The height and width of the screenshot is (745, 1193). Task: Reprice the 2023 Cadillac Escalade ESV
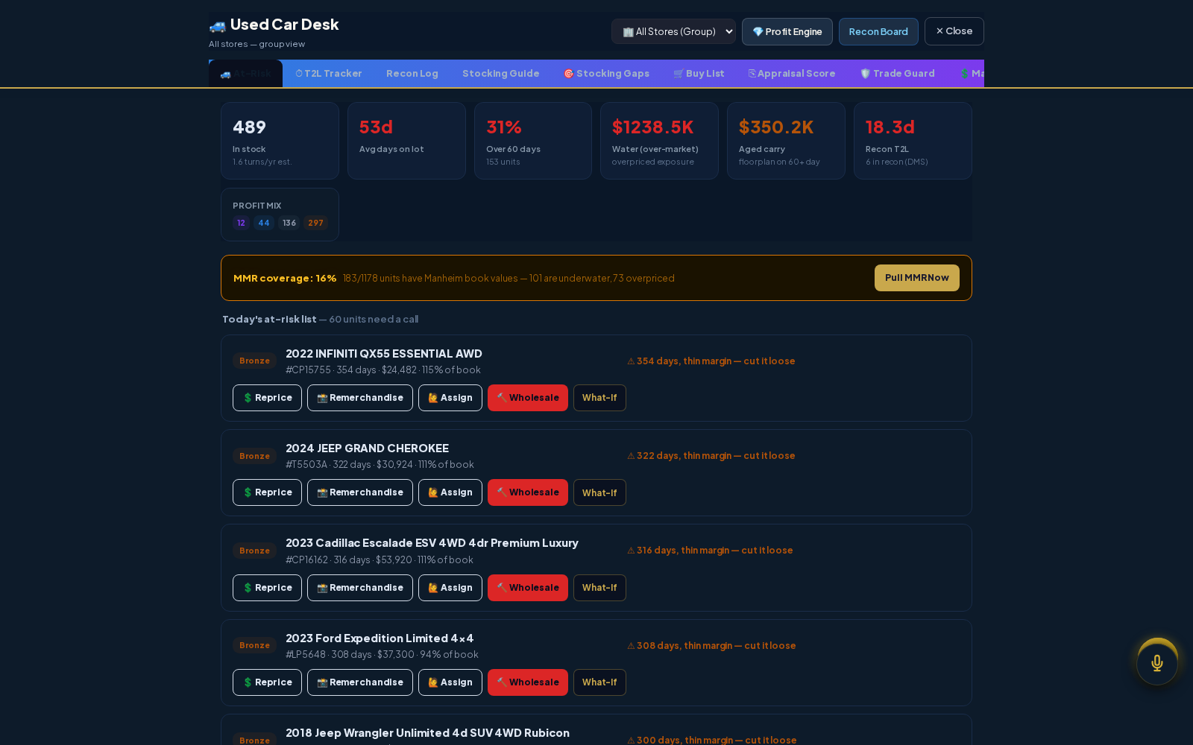point(267,588)
